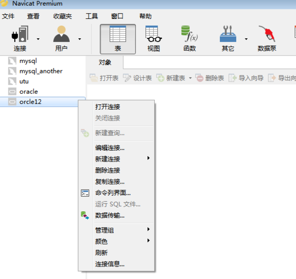Image resolution: width=296 pixels, height=279 pixels.
Task: Open the 收藏夹 menu
Action: pos(62,16)
